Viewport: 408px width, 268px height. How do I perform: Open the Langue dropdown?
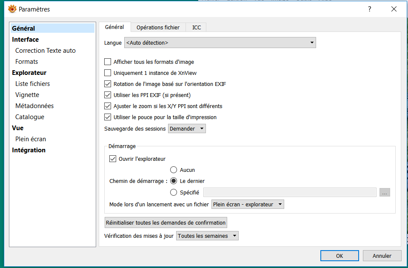click(x=220, y=43)
